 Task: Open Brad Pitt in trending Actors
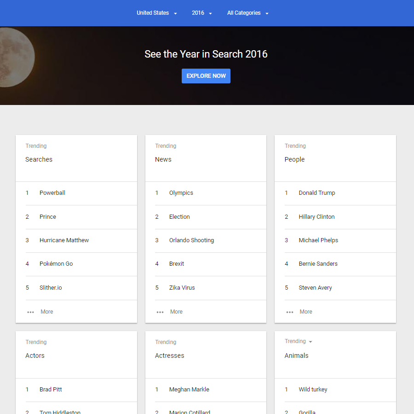click(x=51, y=390)
